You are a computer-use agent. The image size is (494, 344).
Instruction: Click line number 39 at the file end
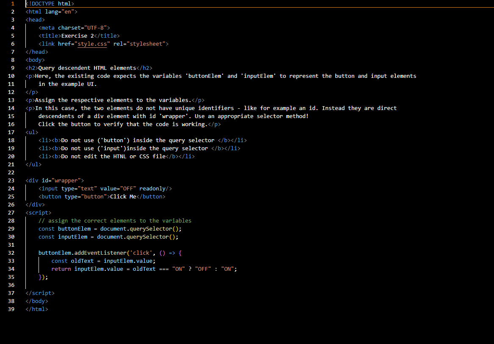pyautogui.click(x=11, y=309)
